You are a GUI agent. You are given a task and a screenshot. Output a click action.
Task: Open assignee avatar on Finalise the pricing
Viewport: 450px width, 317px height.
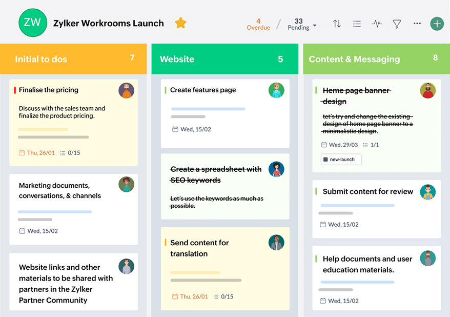[126, 90]
